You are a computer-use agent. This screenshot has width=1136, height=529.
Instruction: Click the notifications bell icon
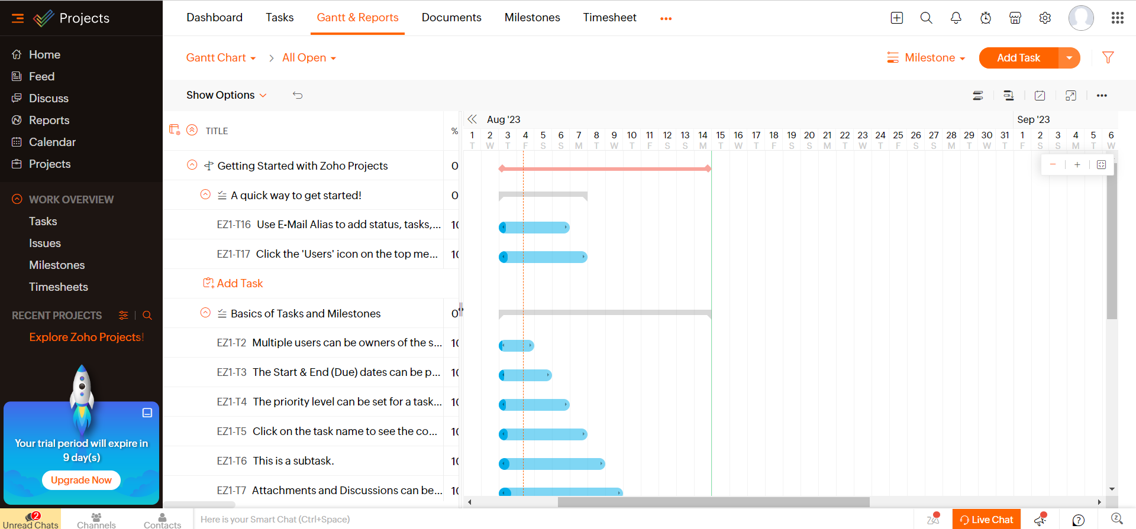pos(956,18)
